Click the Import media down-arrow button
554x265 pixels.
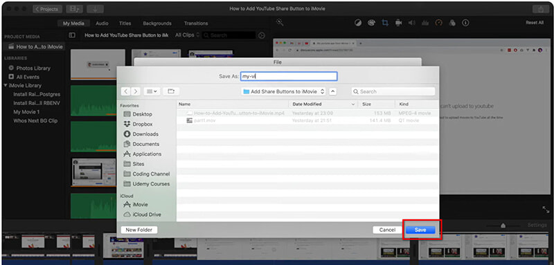click(x=95, y=9)
